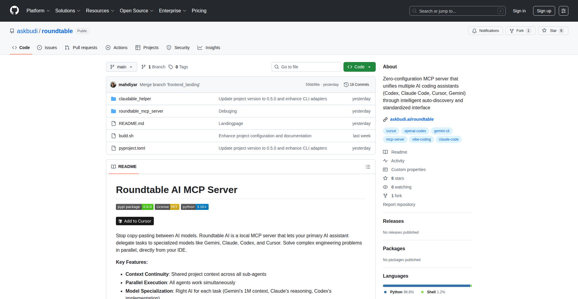This screenshot has width=578, height=299.
Task: Star the roundtable repository
Action: (553, 31)
